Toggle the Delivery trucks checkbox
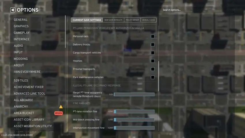 point(152,45)
